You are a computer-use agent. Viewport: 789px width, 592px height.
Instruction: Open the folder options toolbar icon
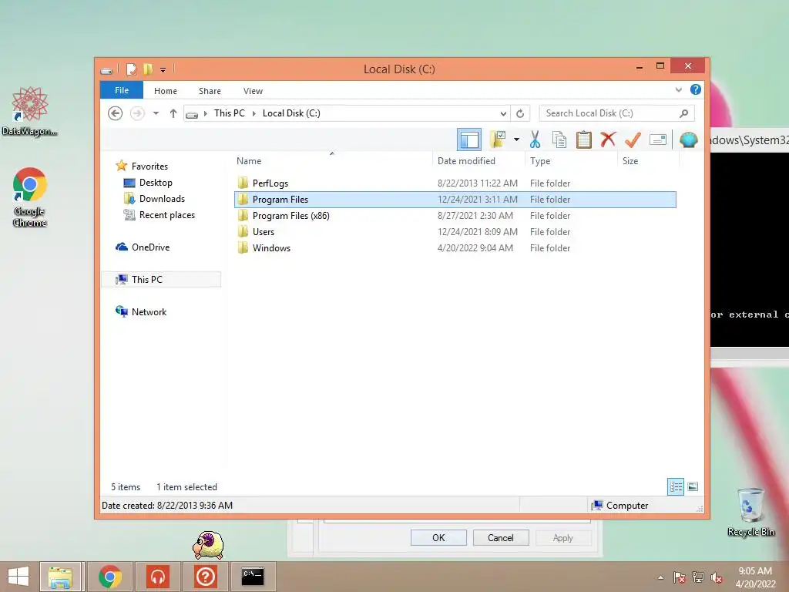(498, 140)
